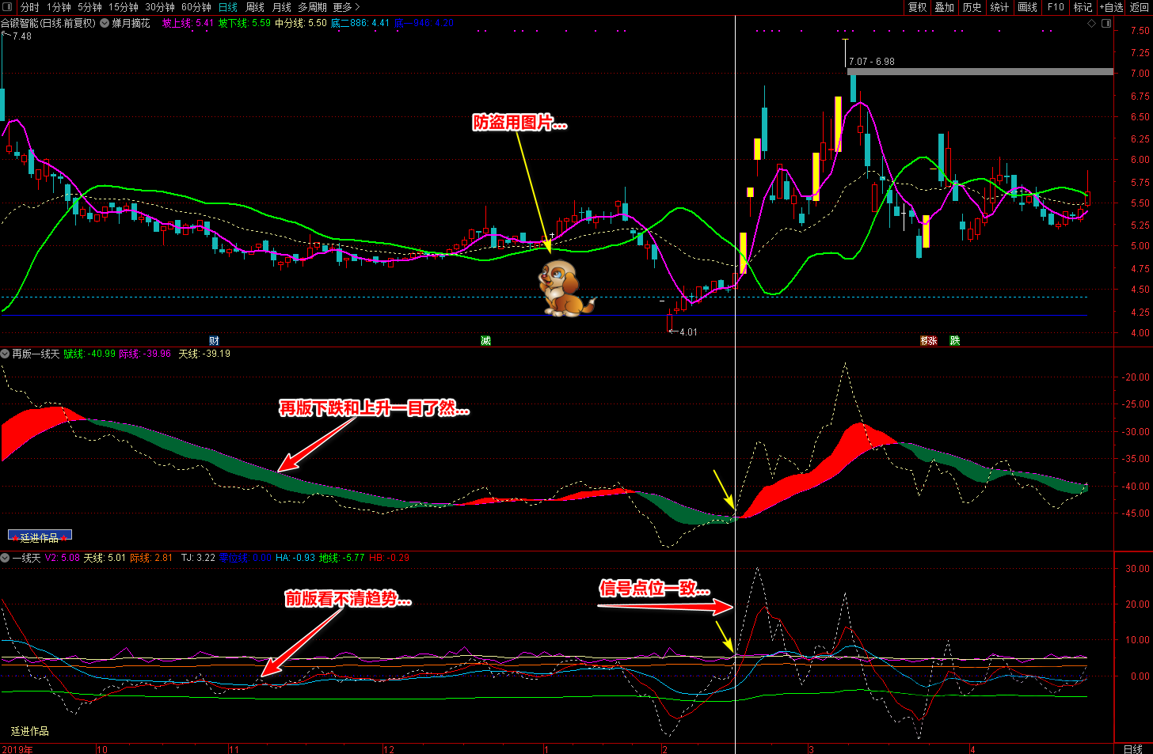Open the 画线 drawing tools

pyautogui.click(x=1027, y=7)
